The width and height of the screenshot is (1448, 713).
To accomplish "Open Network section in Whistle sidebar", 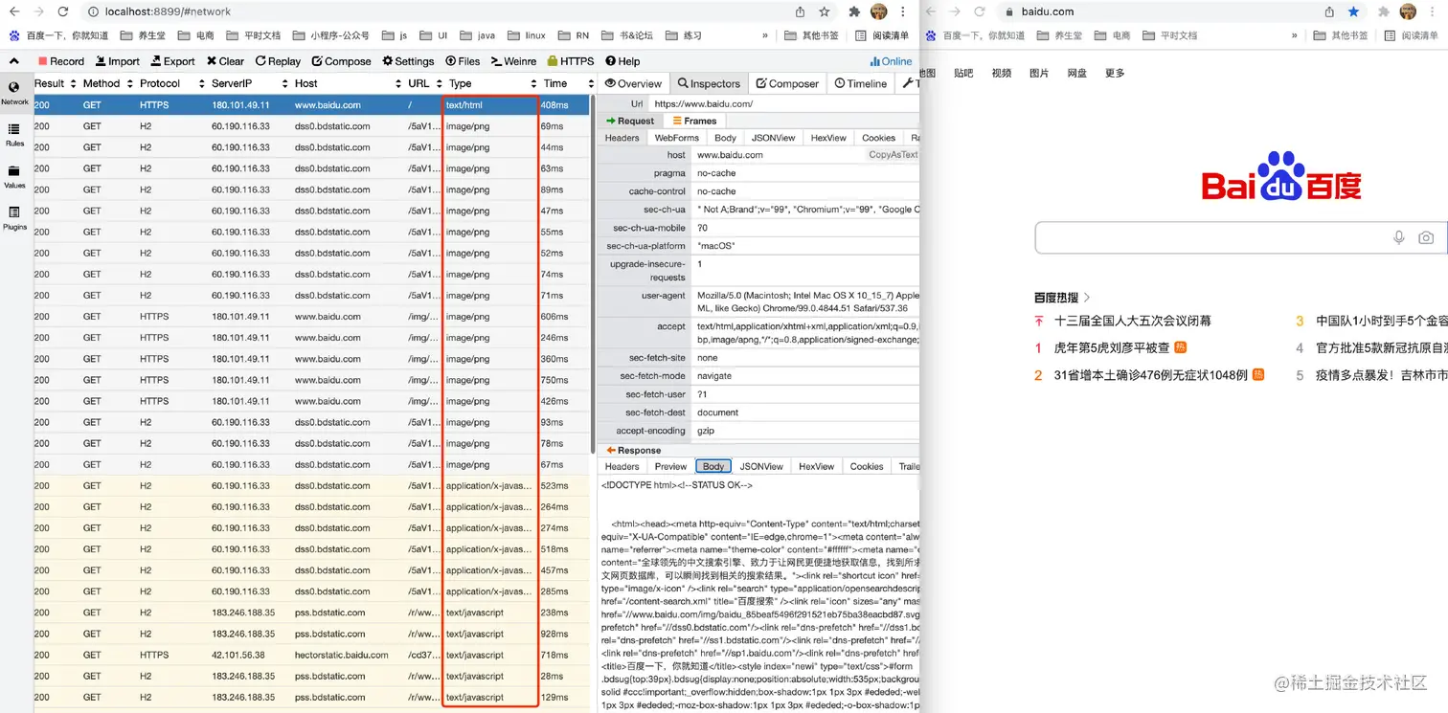I will click(x=14, y=93).
